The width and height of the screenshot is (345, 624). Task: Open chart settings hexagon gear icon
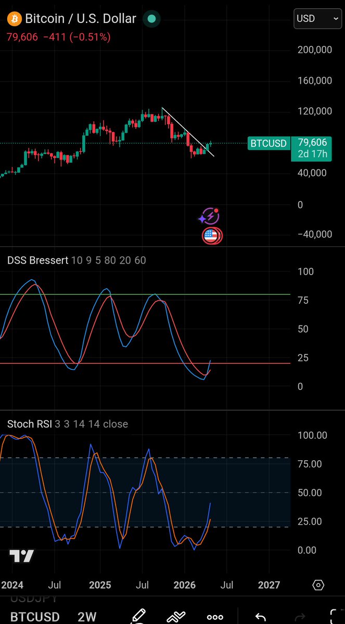click(x=318, y=585)
